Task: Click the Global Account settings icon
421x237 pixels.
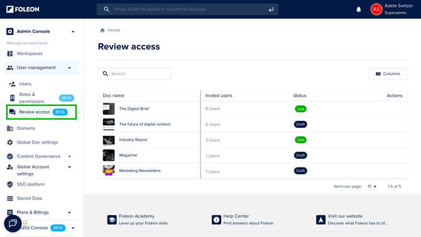Action: pos(10,167)
